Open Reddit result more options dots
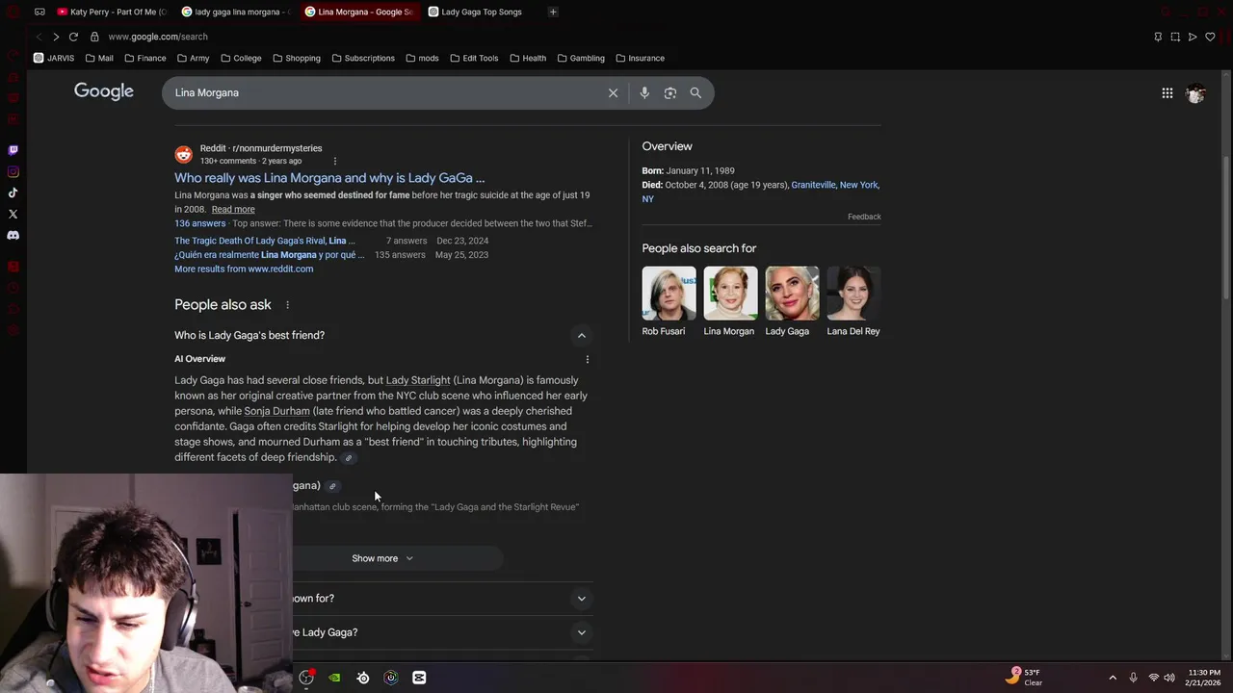This screenshot has width=1233, height=693. (x=335, y=161)
